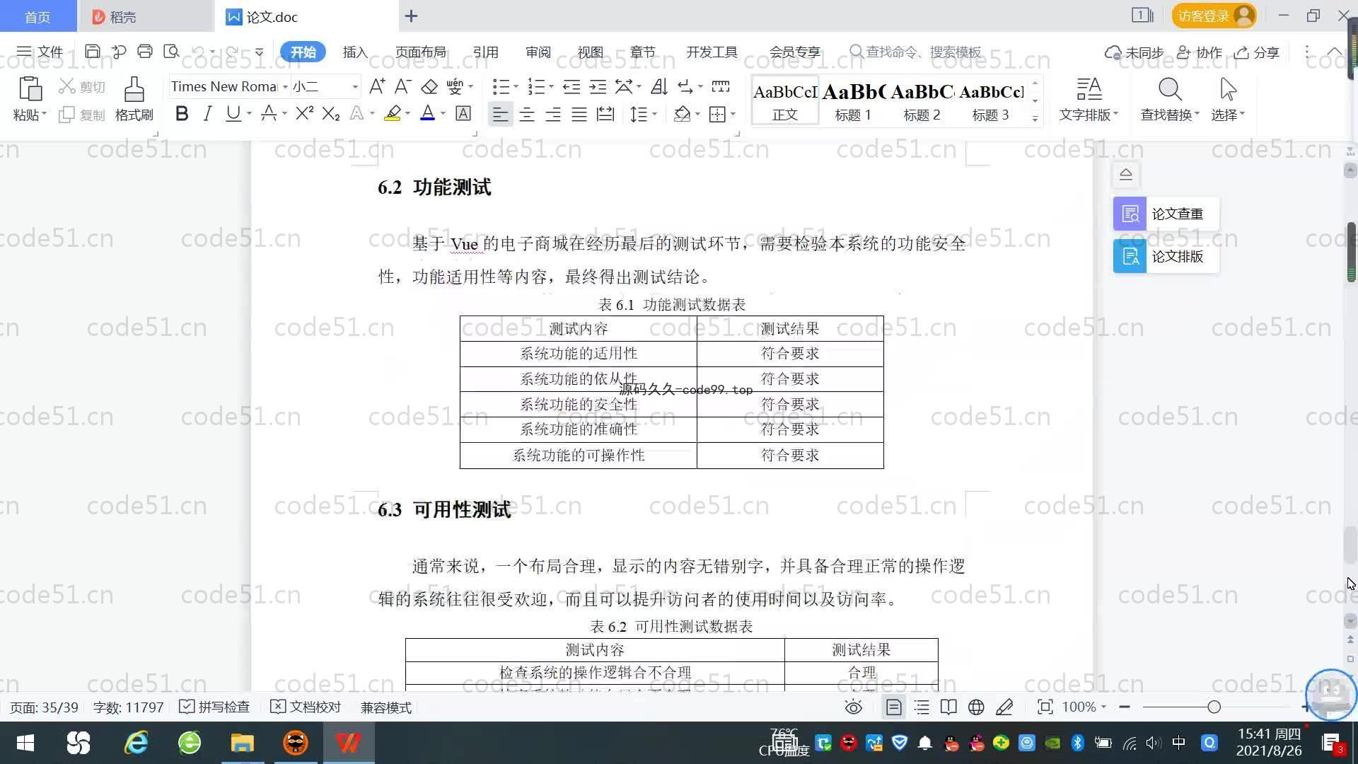Open the font name dropdown
The height and width of the screenshot is (764, 1358).
285,87
